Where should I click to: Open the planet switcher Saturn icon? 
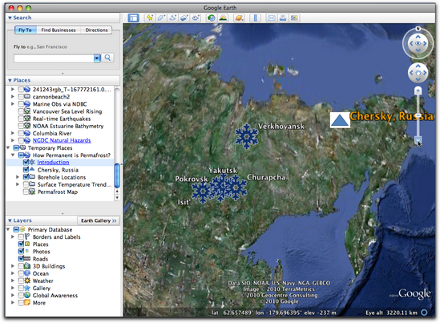(x=239, y=18)
